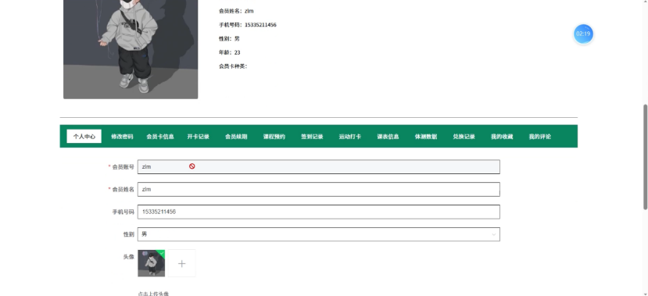The height and width of the screenshot is (296, 648).
Task: Click the large member profile picture
Action: coord(131,49)
